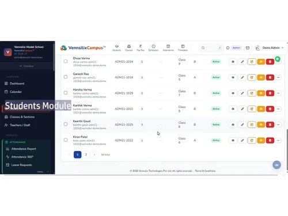Click the page 1 pagination button
This screenshot has width=288, height=216.
pyautogui.click(x=78, y=154)
